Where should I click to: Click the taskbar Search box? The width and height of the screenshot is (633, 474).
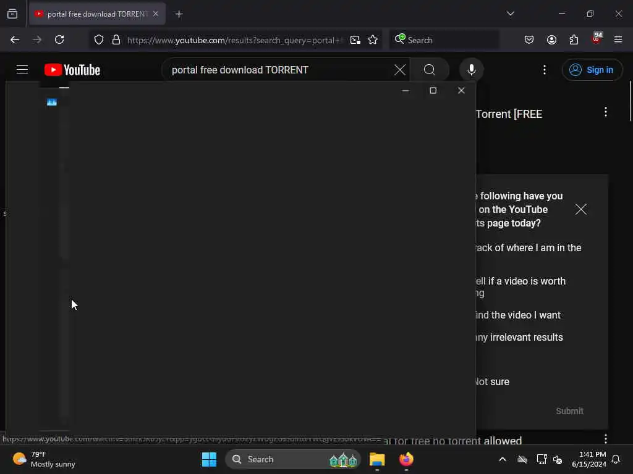pyautogui.click(x=293, y=459)
